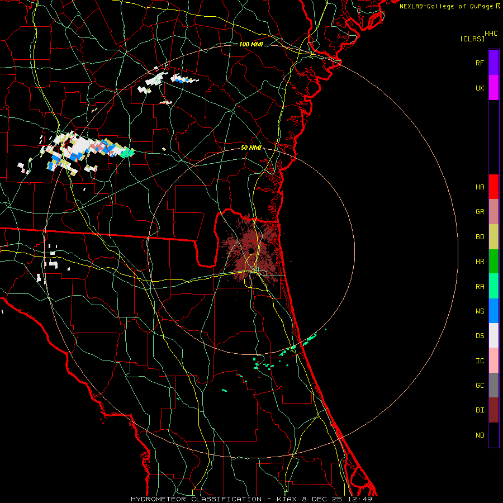Screen dimensions: 503x503
Task: Click the [CLAS] units label
Action: tap(472, 39)
